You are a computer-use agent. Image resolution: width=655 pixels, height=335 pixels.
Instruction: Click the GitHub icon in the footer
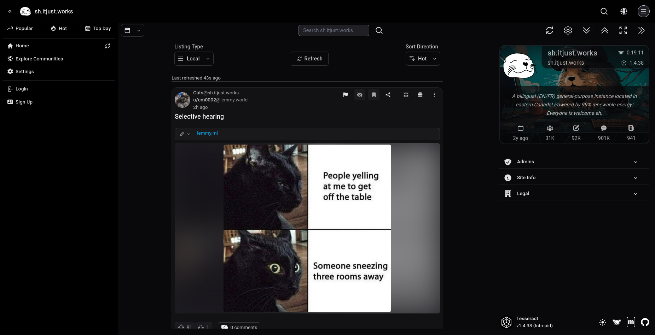(645, 322)
